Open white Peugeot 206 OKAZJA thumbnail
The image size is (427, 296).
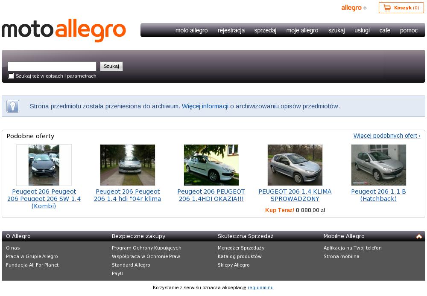pyautogui.click(x=211, y=165)
